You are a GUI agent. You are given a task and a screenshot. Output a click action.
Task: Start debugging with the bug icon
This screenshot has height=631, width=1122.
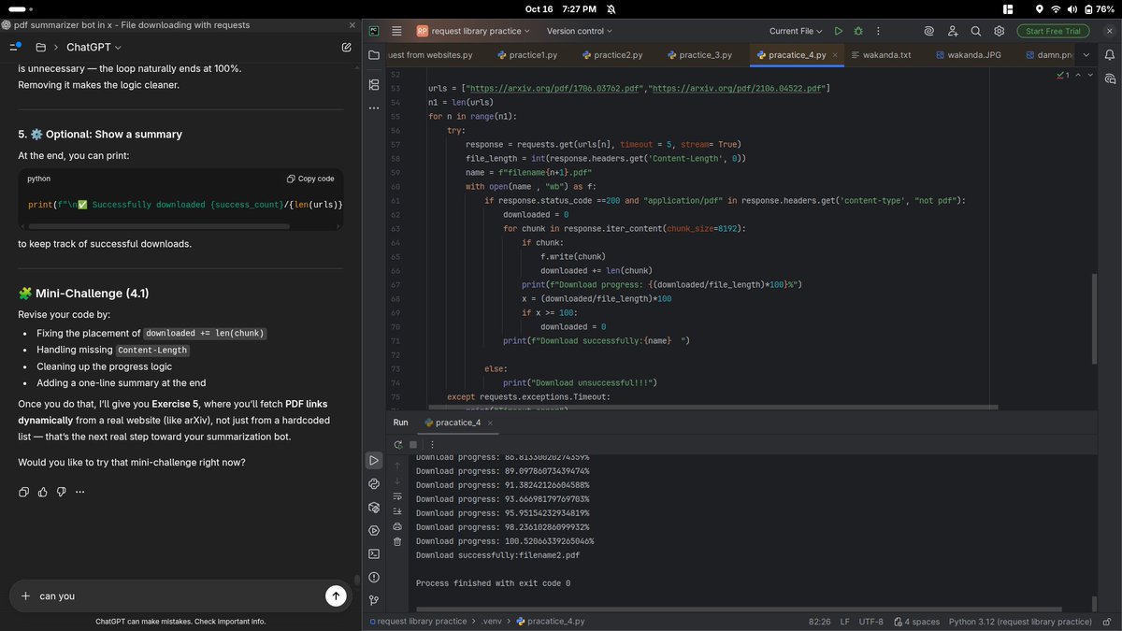[x=858, y=31]
